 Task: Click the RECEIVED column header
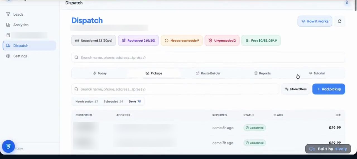(219, 115)
